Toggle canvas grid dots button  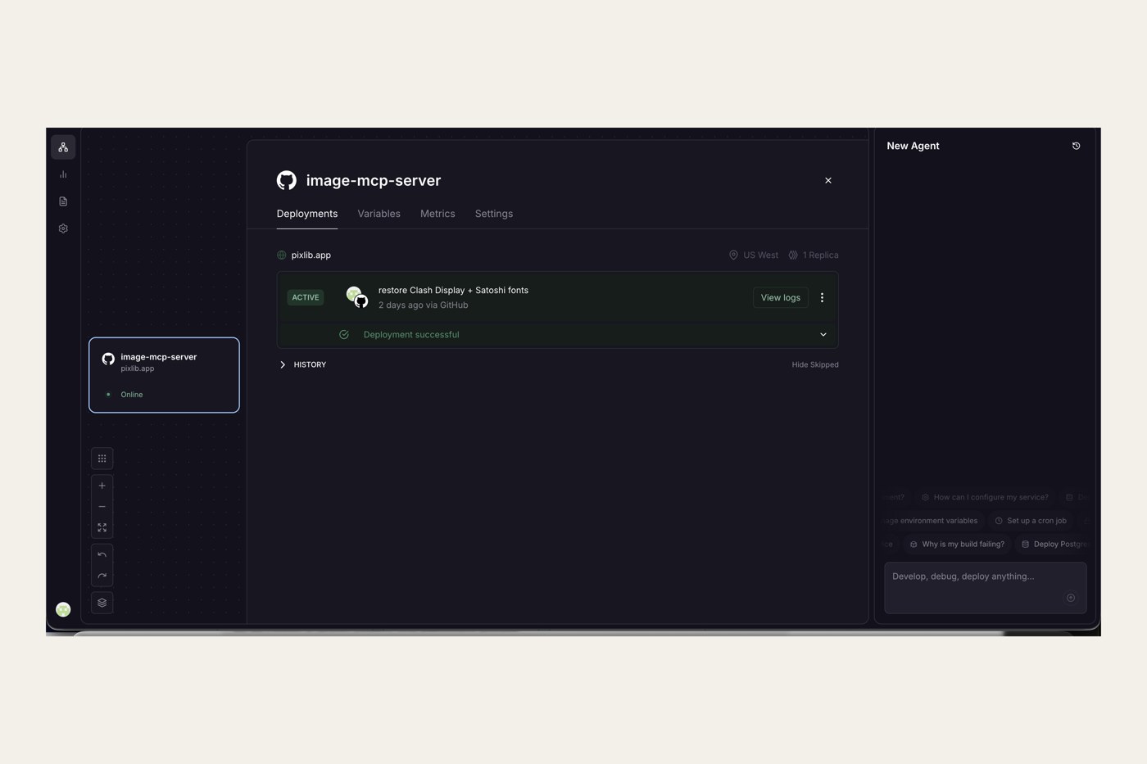(102, 459)
